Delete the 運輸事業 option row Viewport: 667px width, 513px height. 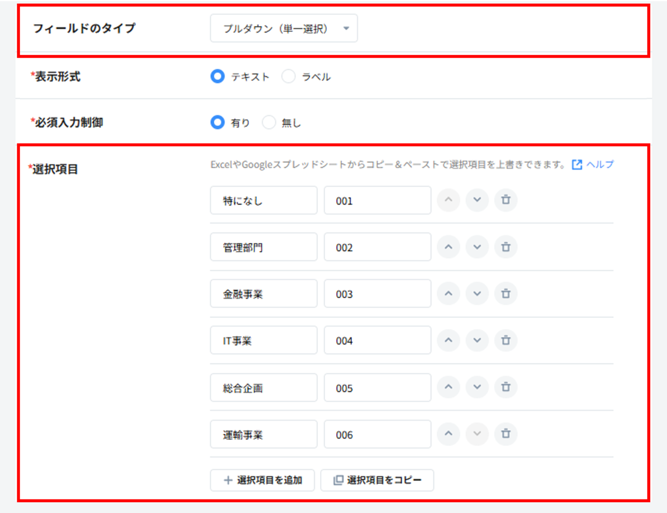click(x=505, y=434)
